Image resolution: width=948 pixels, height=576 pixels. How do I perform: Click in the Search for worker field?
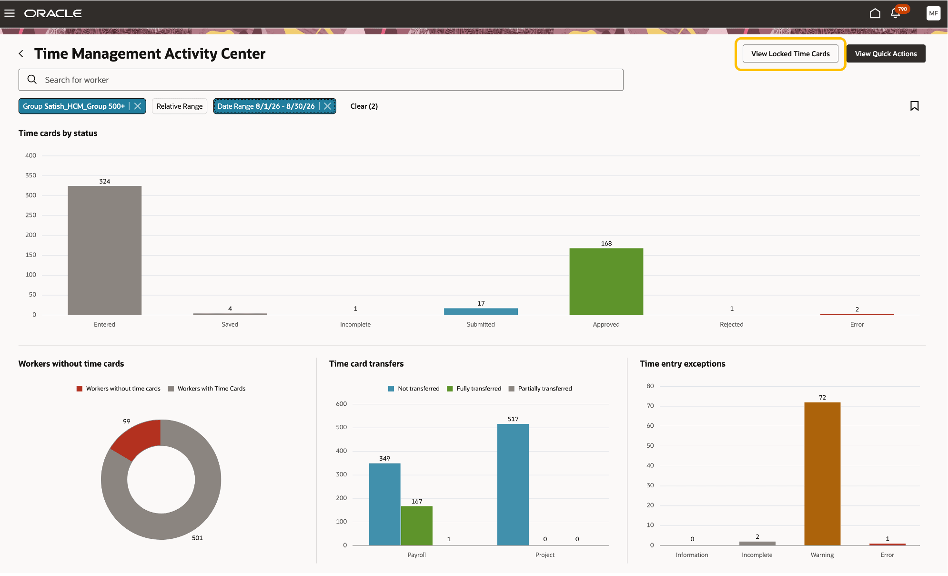coord(321,80)
